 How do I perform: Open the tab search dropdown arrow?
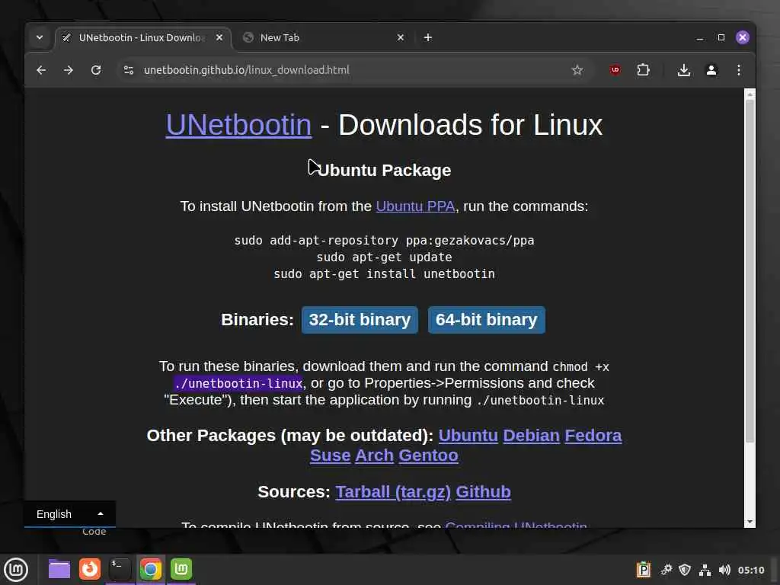tap(40, 37)
